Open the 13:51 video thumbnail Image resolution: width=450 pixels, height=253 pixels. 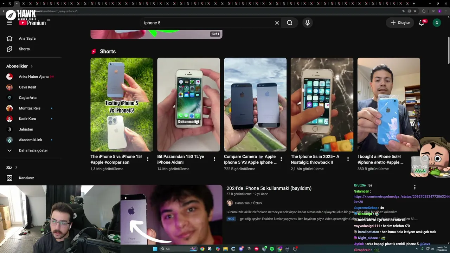click(x=156, y=34)
